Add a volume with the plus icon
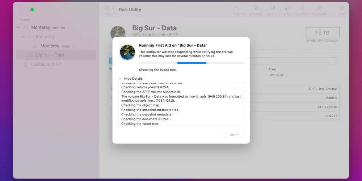Viewport: 362px width, 181px height. point(236,8)
